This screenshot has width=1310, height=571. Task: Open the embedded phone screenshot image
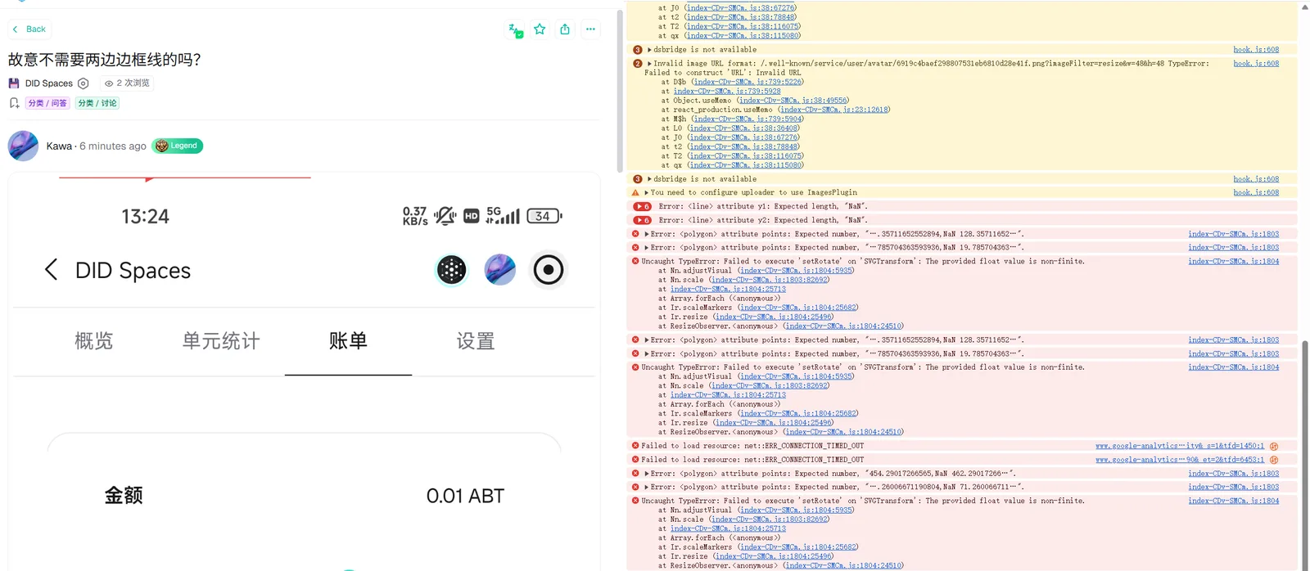pyautogui.click(x=304, y=372)
